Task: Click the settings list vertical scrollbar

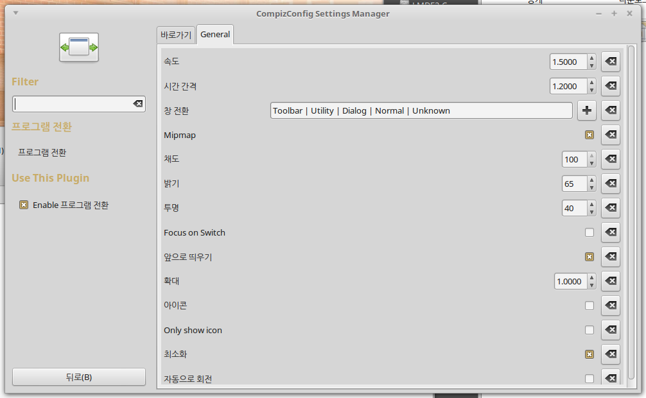Action: coord(631,212)
